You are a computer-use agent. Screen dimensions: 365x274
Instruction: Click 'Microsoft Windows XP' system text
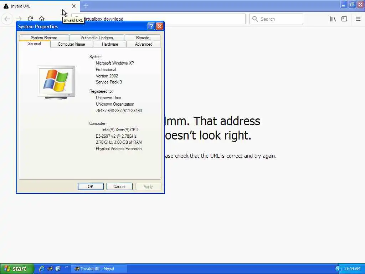pyautogui.click(x=115, y=63)
